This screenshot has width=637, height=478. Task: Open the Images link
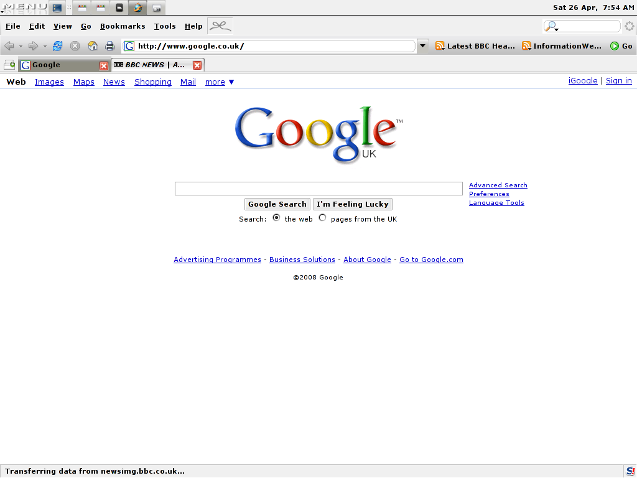(49, 82)
